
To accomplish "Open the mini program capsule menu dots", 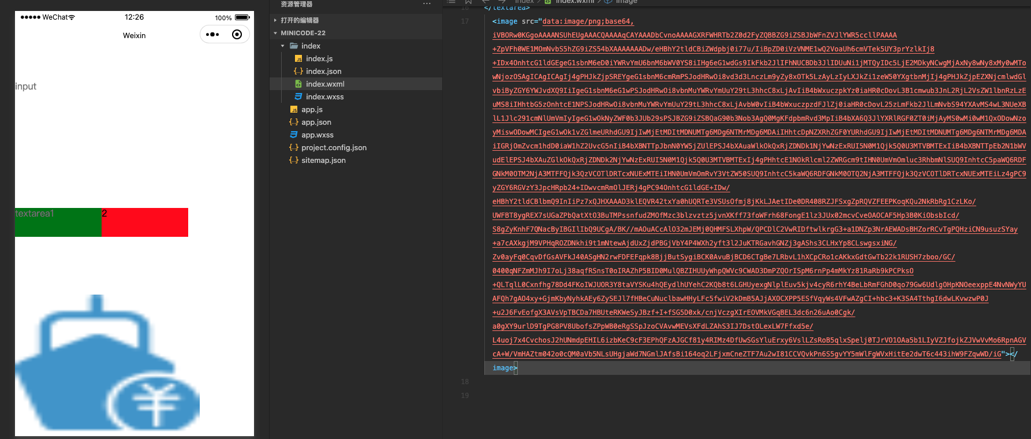I will pos(212,35).
